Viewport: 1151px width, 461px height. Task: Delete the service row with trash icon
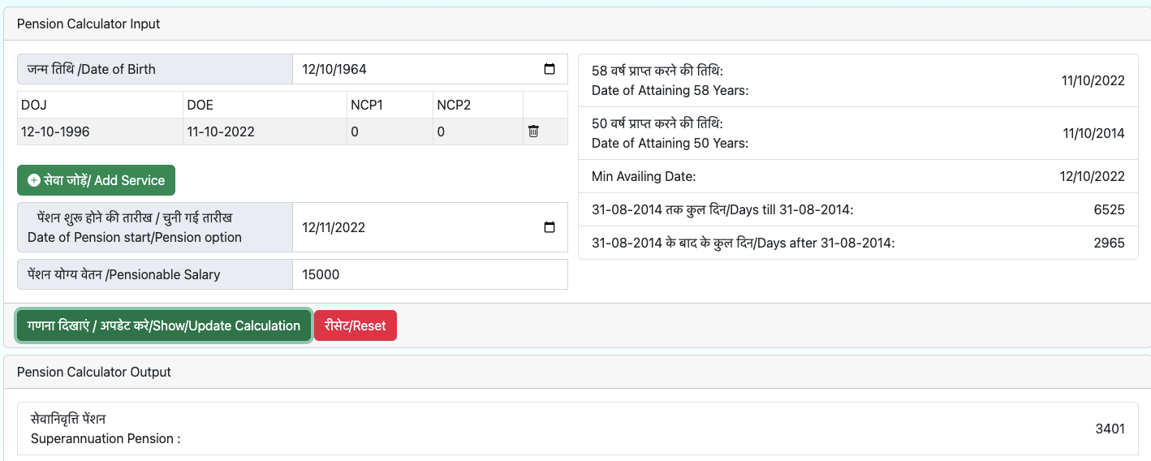(x=533, y=131)
